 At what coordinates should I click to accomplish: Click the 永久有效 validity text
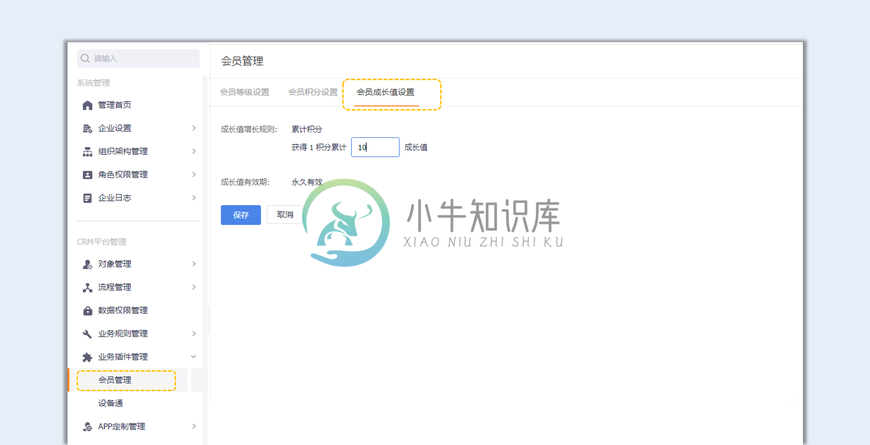tap(307, 182)
